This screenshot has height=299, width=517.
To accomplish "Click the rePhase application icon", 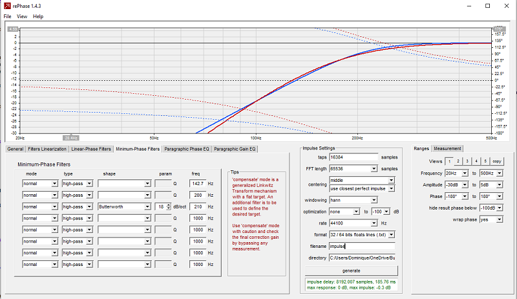I will click(7, 6).
